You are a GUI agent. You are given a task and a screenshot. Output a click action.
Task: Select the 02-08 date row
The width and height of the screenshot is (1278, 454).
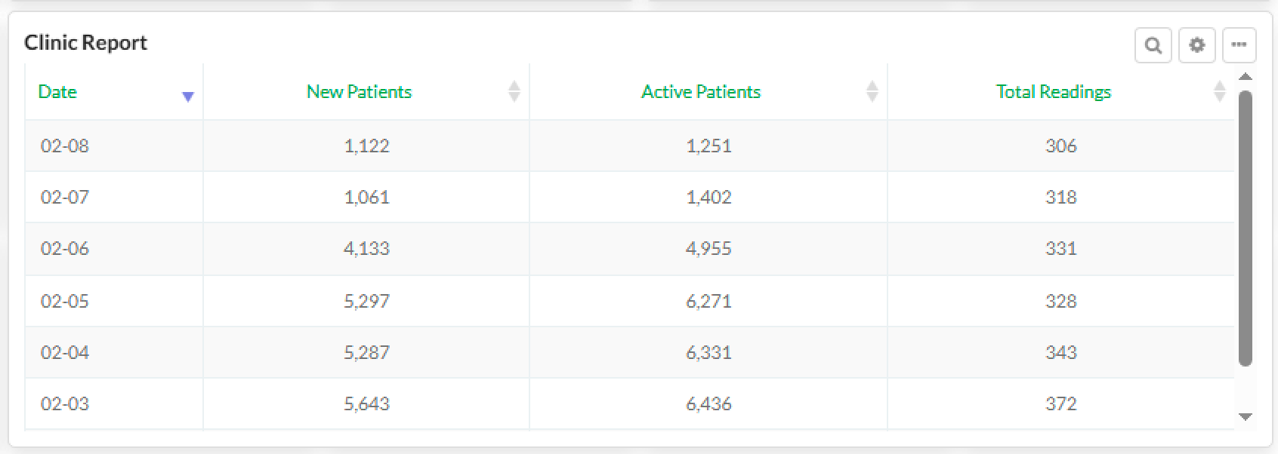tap(65, 146)
